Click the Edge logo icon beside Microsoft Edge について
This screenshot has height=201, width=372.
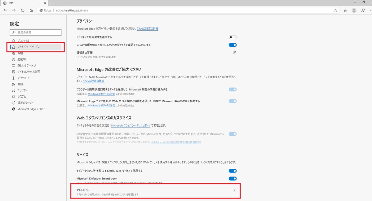[13, 109]
